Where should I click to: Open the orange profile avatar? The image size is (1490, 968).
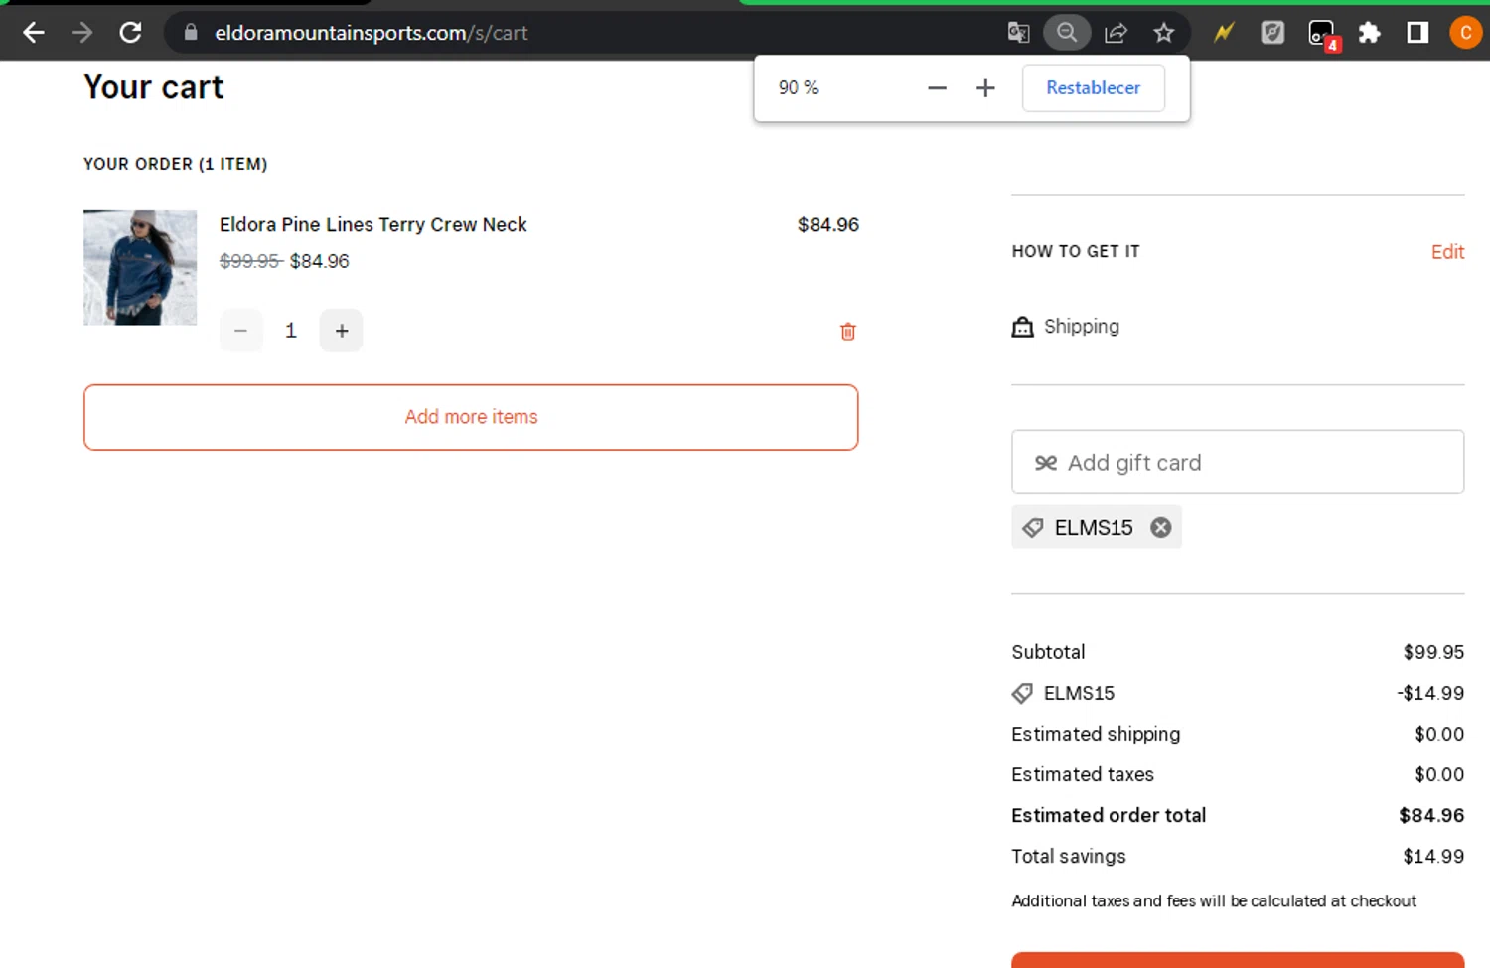click(1465, 33)
